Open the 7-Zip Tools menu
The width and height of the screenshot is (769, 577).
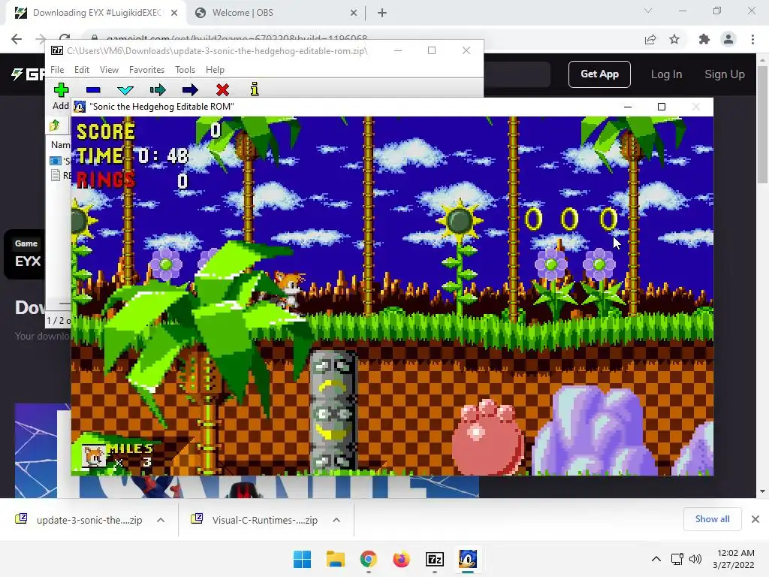click(185, 70)
